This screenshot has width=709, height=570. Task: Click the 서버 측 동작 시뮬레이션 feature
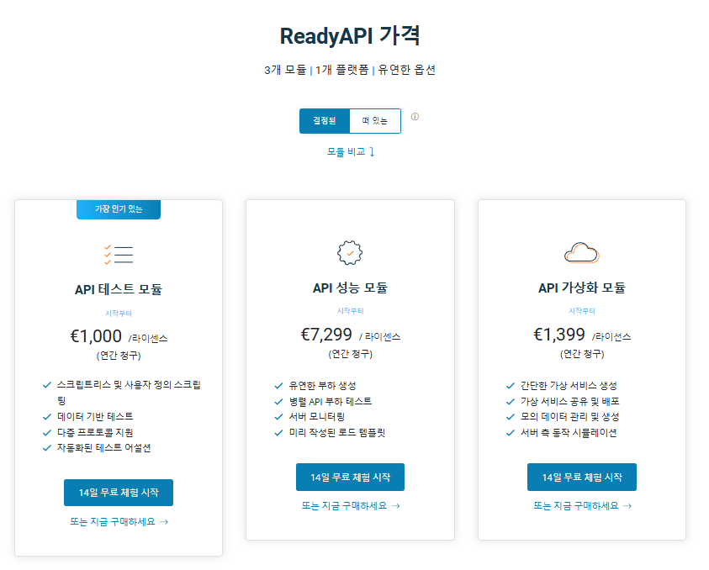569,433
